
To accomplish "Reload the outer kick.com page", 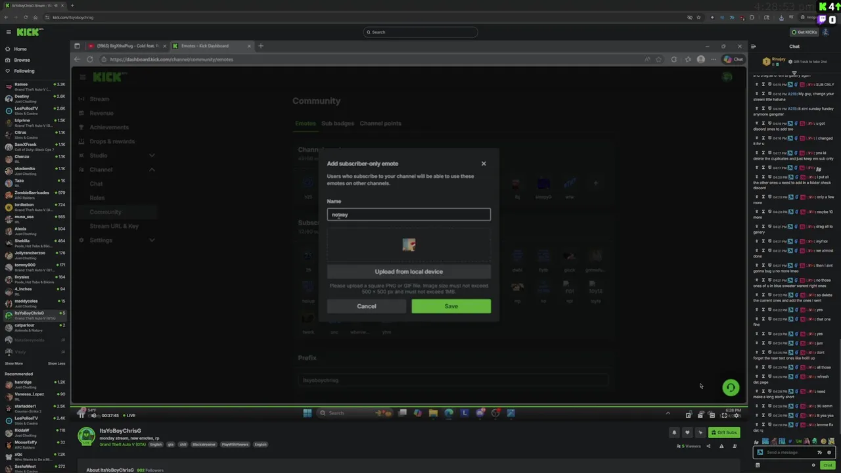I will 26,18.
